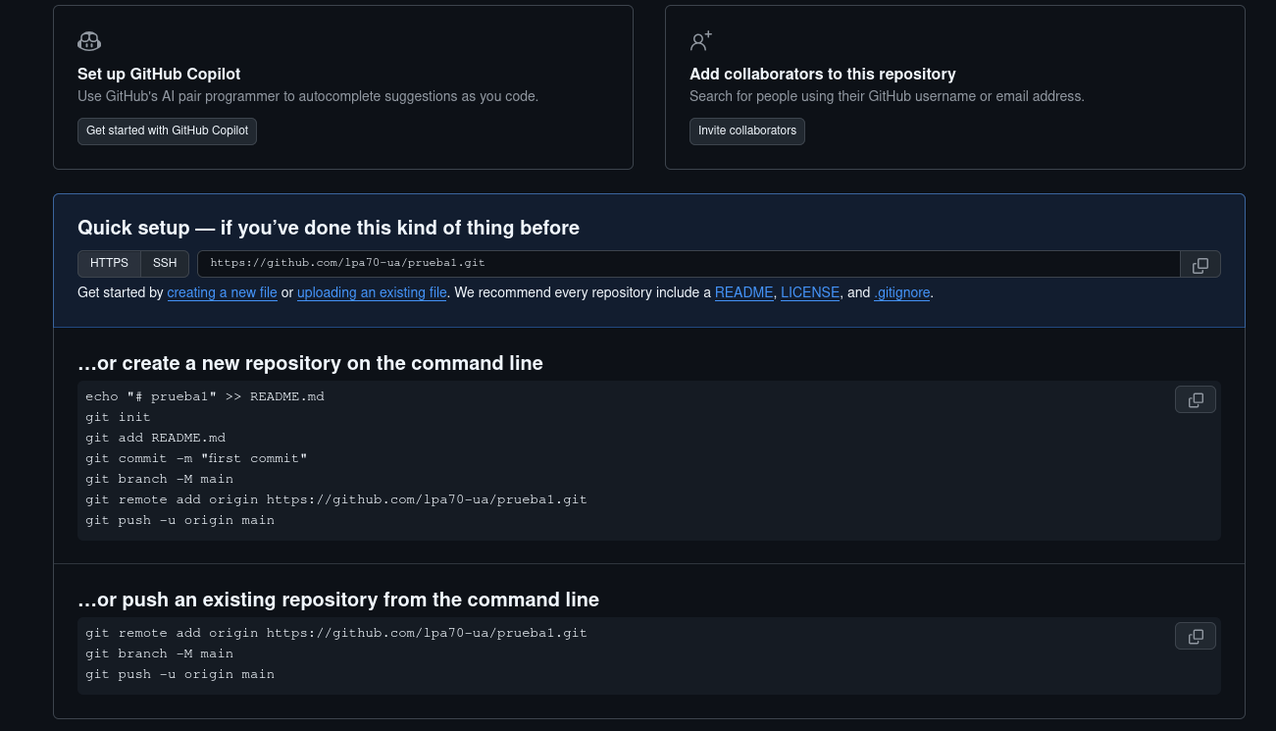Image resolution: width=1276 pixels, height=731 pixels.
Task: Open the uploading an existing file link
Action: coord(372,292)
